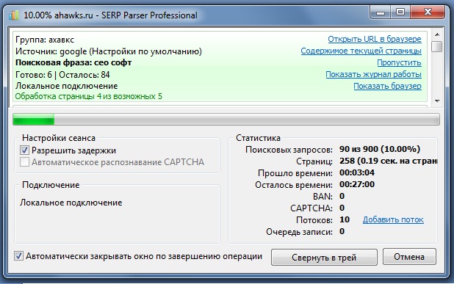Close the SERP Parser window
Viewport: 454px width, 284px height.
(x=427, y=12)
